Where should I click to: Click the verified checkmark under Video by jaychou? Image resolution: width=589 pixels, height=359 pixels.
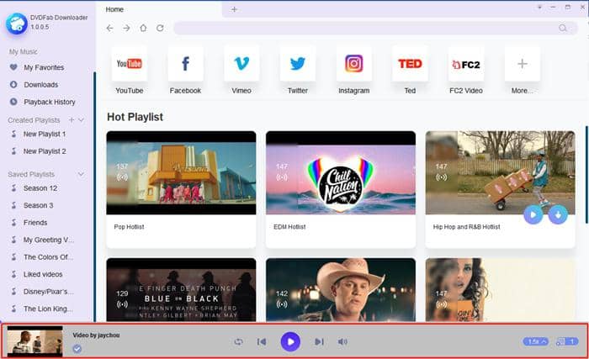[77, 349]
